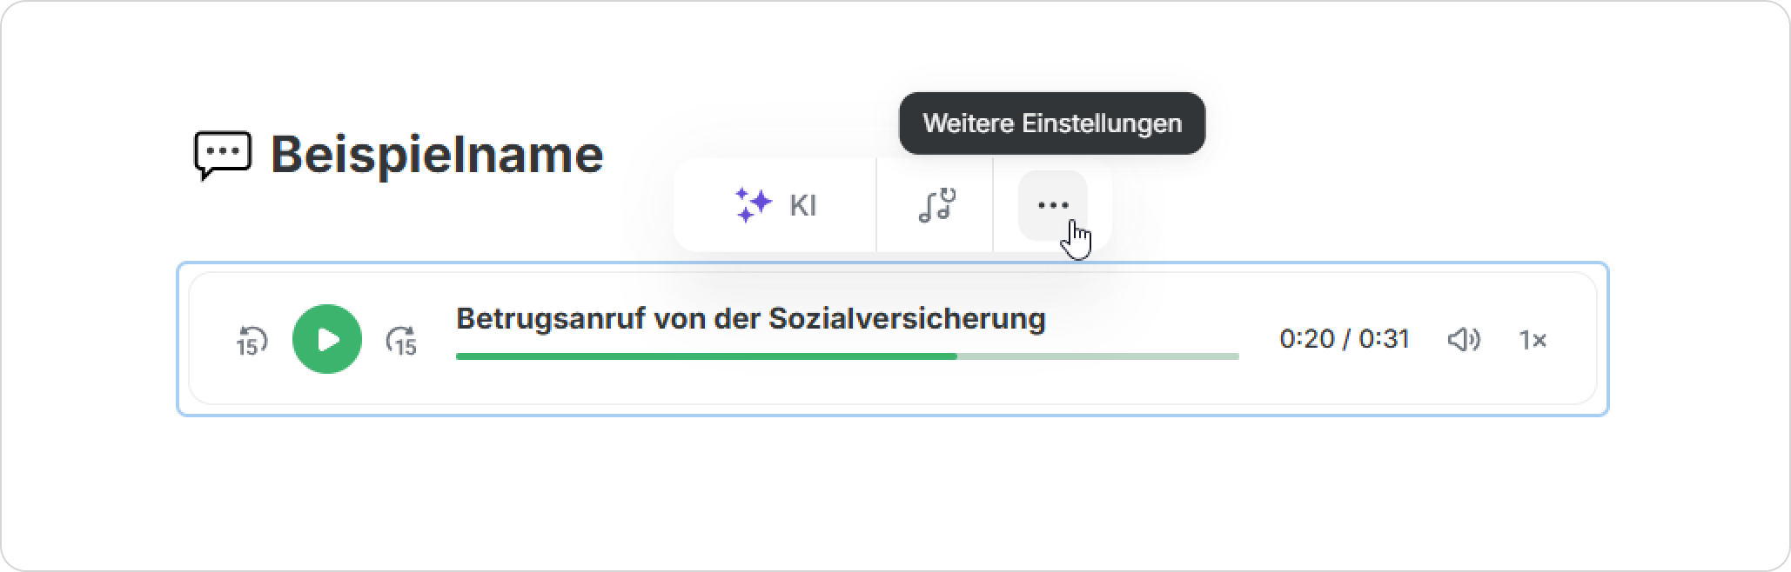The image size is (1791, 572).
Task: Mute audio using the speaker icon
Action: click(x=1464, y=339)
